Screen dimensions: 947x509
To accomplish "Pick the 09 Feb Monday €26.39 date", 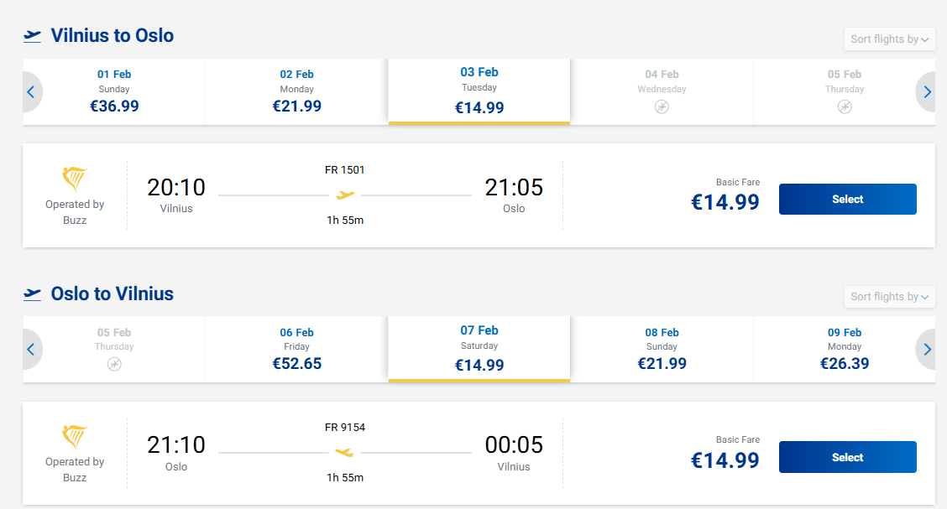I will pos(844,350).
